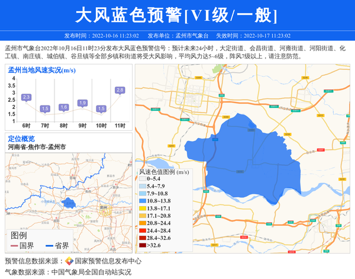Pick the 17.1~20.8 legend color swatch
Screen dimensions: 355x279
pyautogui.click(x=143, y=216)
